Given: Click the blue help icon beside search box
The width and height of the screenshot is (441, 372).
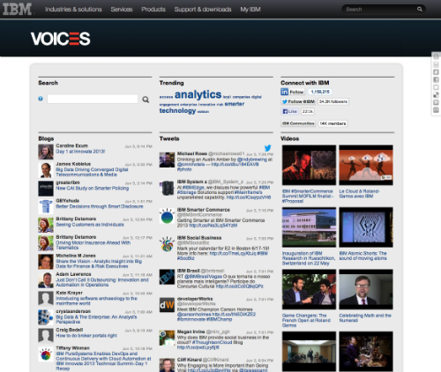Looking at the screenshot, I should 41,99.
